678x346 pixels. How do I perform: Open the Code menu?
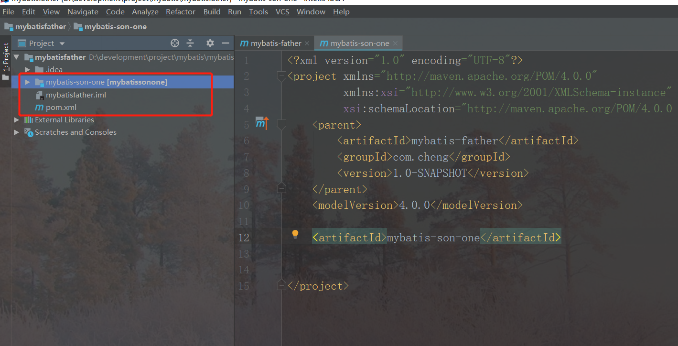115,11
